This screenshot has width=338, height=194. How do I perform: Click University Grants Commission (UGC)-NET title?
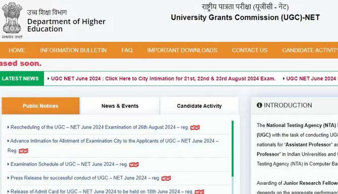click(246, 18)
